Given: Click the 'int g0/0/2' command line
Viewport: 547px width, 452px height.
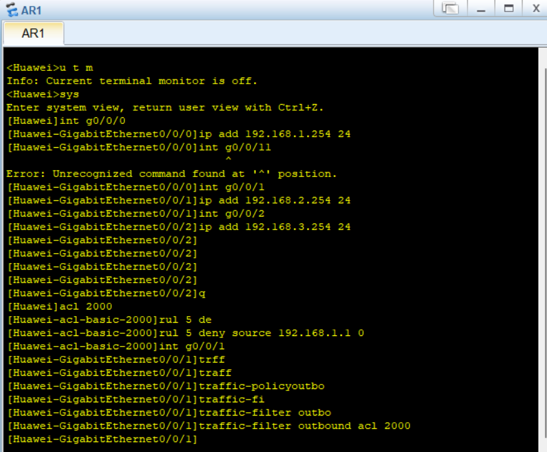Looking at the screenshot, I should click(x=136, y=213).
